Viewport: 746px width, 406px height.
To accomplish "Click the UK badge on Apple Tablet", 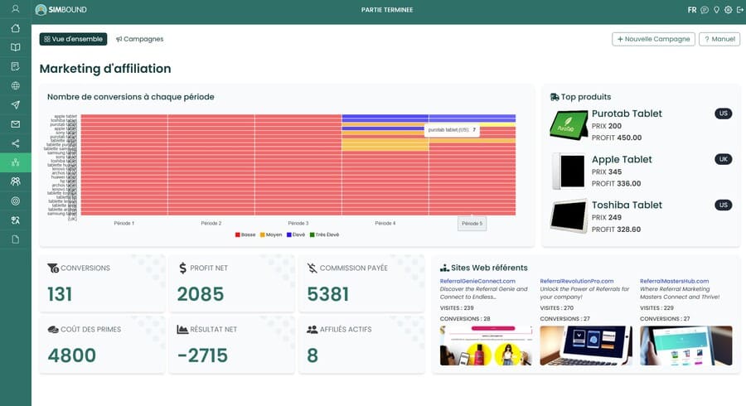I will click(x=723, y=159).
